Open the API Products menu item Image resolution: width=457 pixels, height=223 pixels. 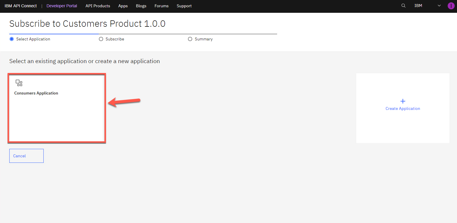98,6
